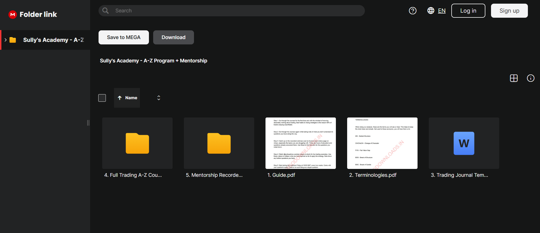This screenshot has width=540, height=233.
Task: Click the globe language icon
Action: [431, 11]
